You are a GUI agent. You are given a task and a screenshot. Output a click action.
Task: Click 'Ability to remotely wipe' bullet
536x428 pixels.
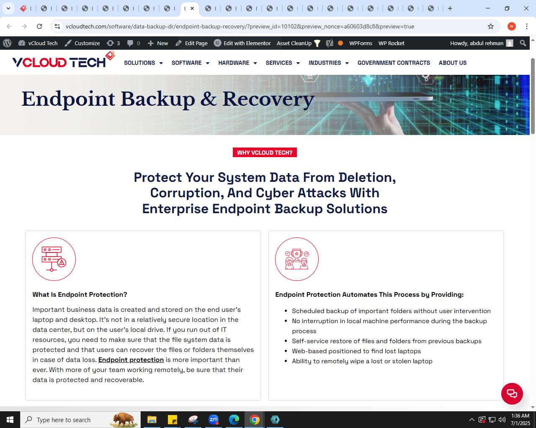362,361
